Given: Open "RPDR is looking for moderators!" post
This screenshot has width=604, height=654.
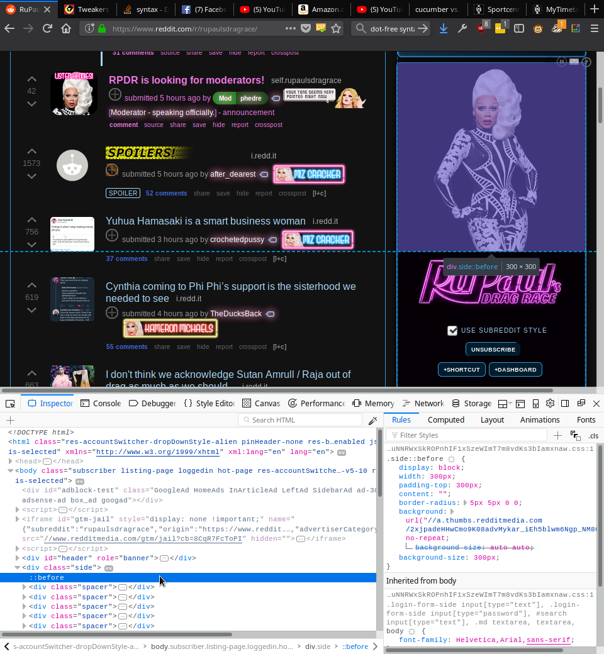Looking at the screenshot, I should click(186, 80).
